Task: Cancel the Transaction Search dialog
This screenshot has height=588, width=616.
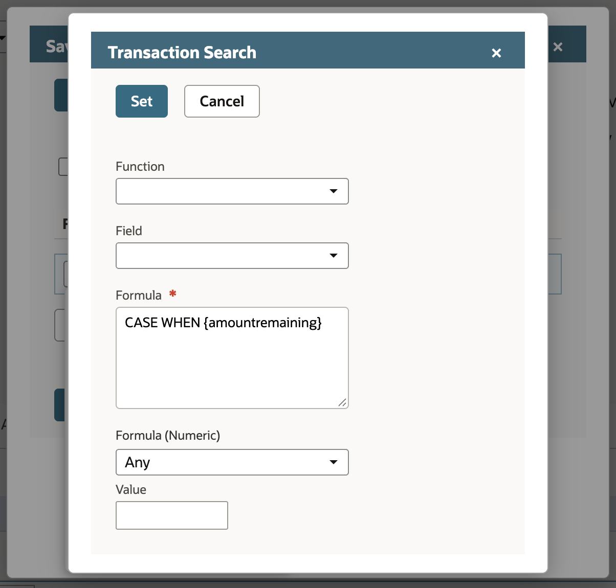Action: [x=222, y=101]
